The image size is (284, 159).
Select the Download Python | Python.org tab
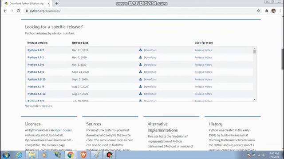(x=27, y=4)
